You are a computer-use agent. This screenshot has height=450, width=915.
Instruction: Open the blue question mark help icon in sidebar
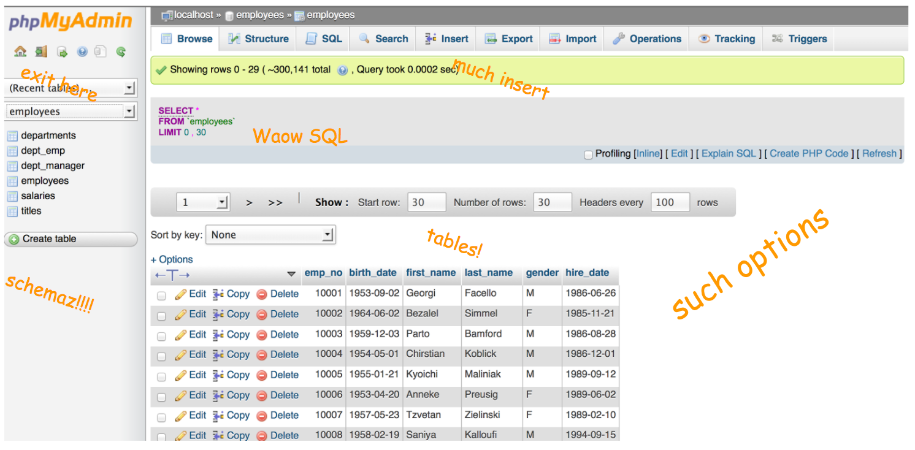coord(82,52)
